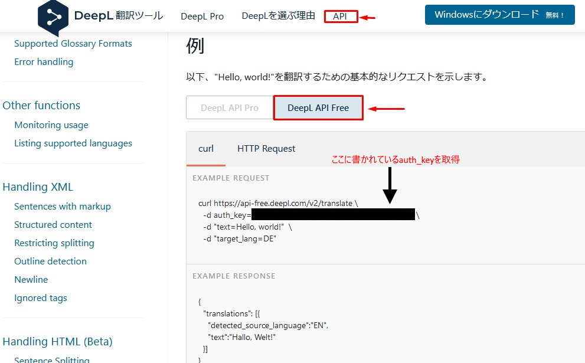This screenshot has width=585, height=363.
Task: Open the DeepL Pro menu item
Action: pos(202,17)
